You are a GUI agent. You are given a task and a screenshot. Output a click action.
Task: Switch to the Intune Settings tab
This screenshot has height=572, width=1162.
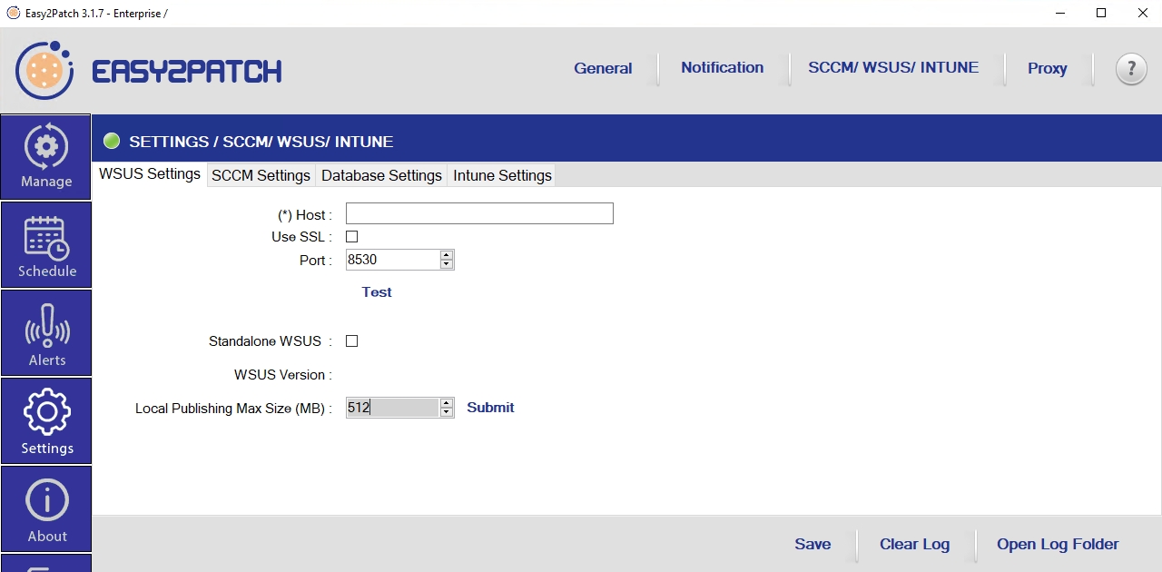502,175
